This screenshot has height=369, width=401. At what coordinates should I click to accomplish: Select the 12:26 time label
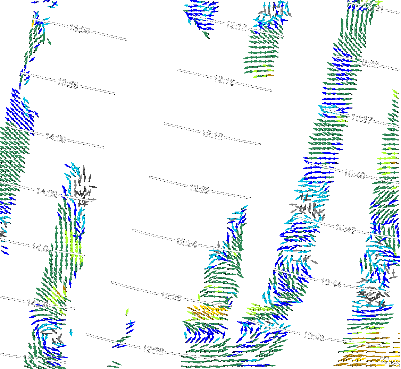[171, 297]
